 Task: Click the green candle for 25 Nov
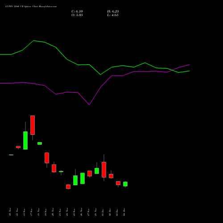75,180
